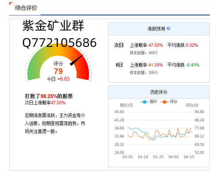210x173 pixels.
Task: Click the Q772105686 number text
Action: click(59, 43)
